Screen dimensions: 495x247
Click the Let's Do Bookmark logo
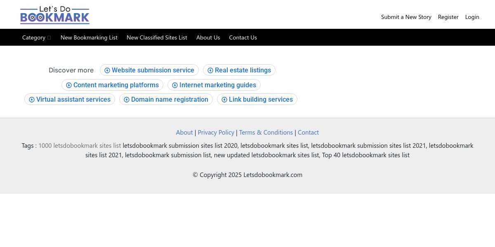pyautogui.click(x=55, y=15)
